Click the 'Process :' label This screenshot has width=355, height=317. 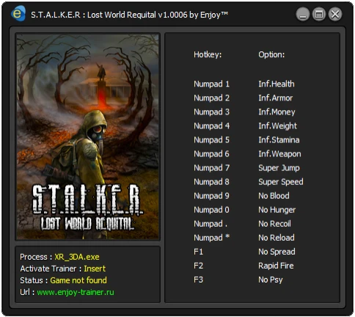coord(36,257)
